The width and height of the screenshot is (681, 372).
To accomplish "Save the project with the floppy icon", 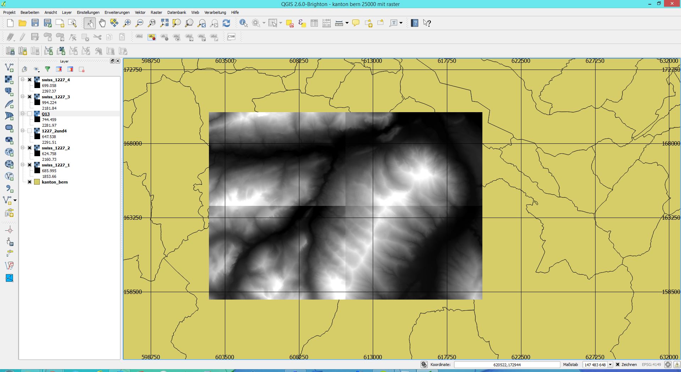I will pyautogui.click(x=35, y=23).
